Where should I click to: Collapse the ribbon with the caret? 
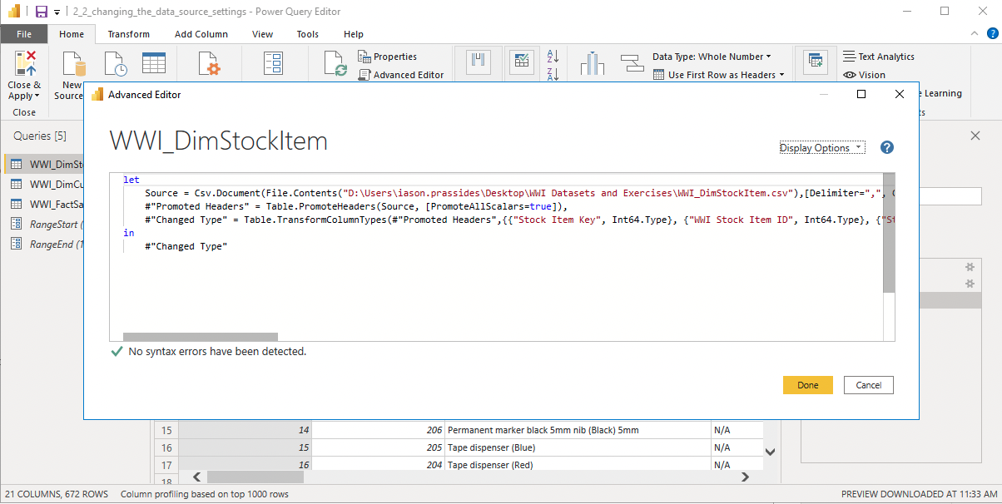[x=975, y=34]
